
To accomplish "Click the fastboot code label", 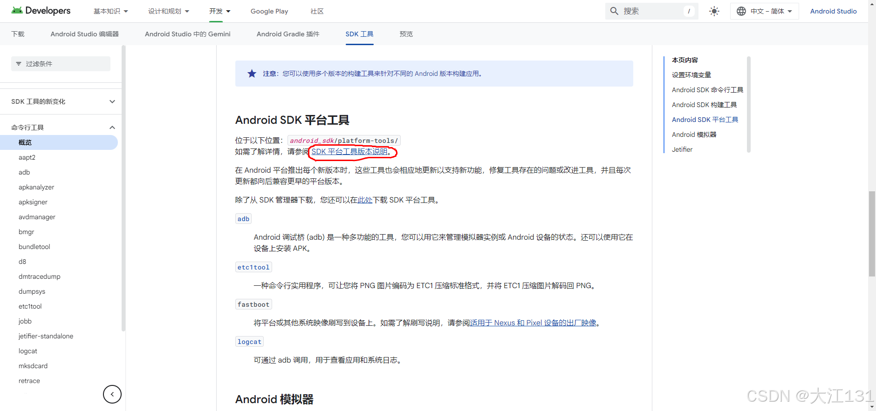I will click(253, 304).
